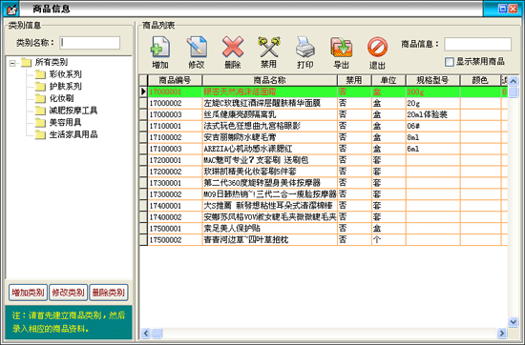
Task: Click the vertical scrollbar up arrow
Action: 513,81
